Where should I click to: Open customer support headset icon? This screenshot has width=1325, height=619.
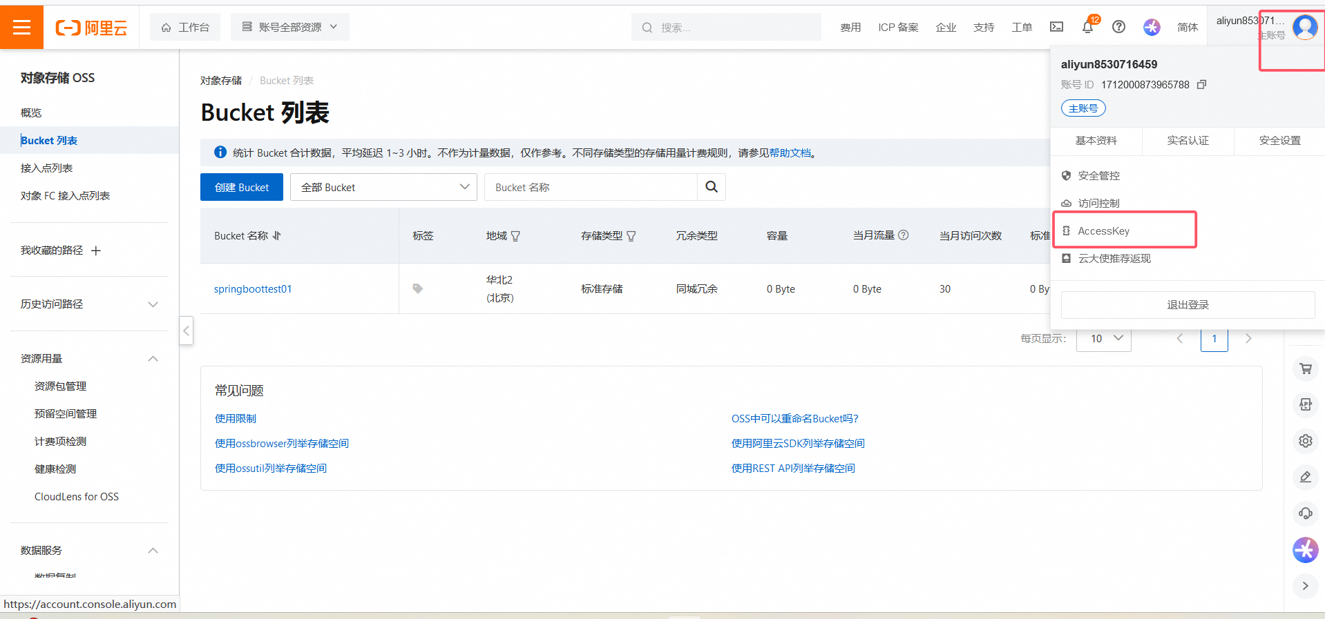click(1305, 513)
